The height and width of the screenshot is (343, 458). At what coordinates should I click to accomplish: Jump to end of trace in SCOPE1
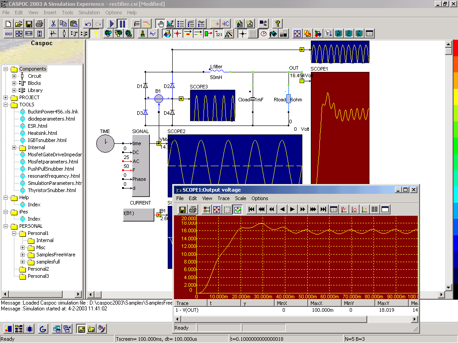point(323,209)
